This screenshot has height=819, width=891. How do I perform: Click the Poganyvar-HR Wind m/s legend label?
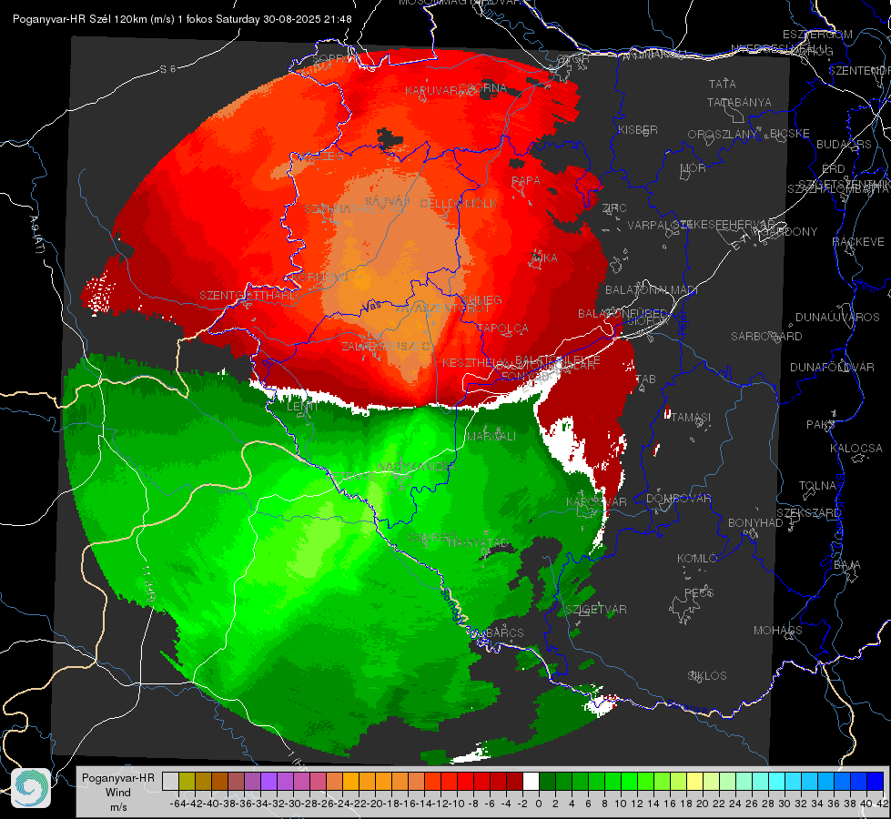pyautogui.click(x=118, y=793)
